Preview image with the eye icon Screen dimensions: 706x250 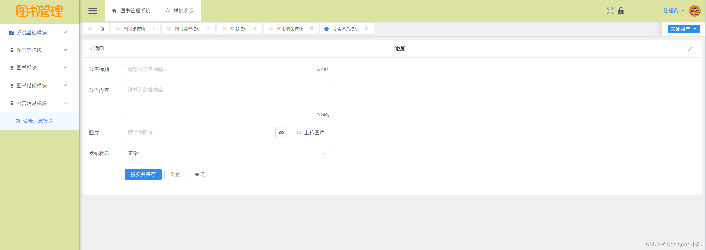point(281,133)
